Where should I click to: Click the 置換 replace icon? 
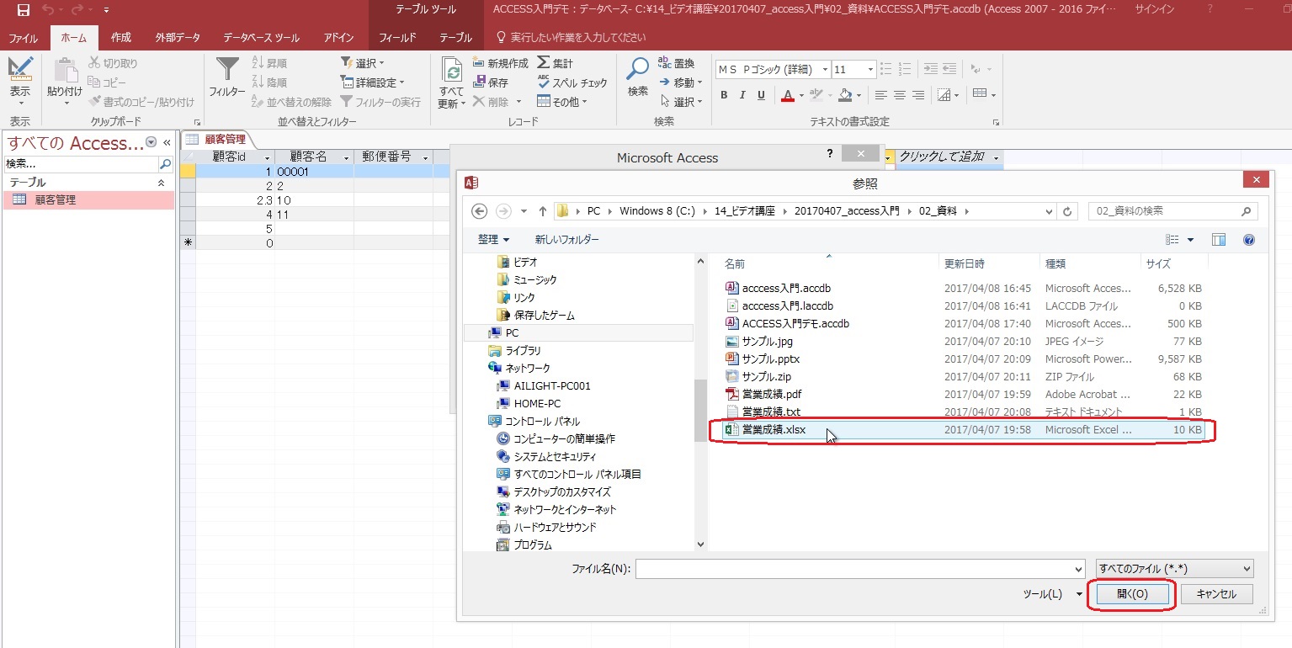click(x=665, y=63)
